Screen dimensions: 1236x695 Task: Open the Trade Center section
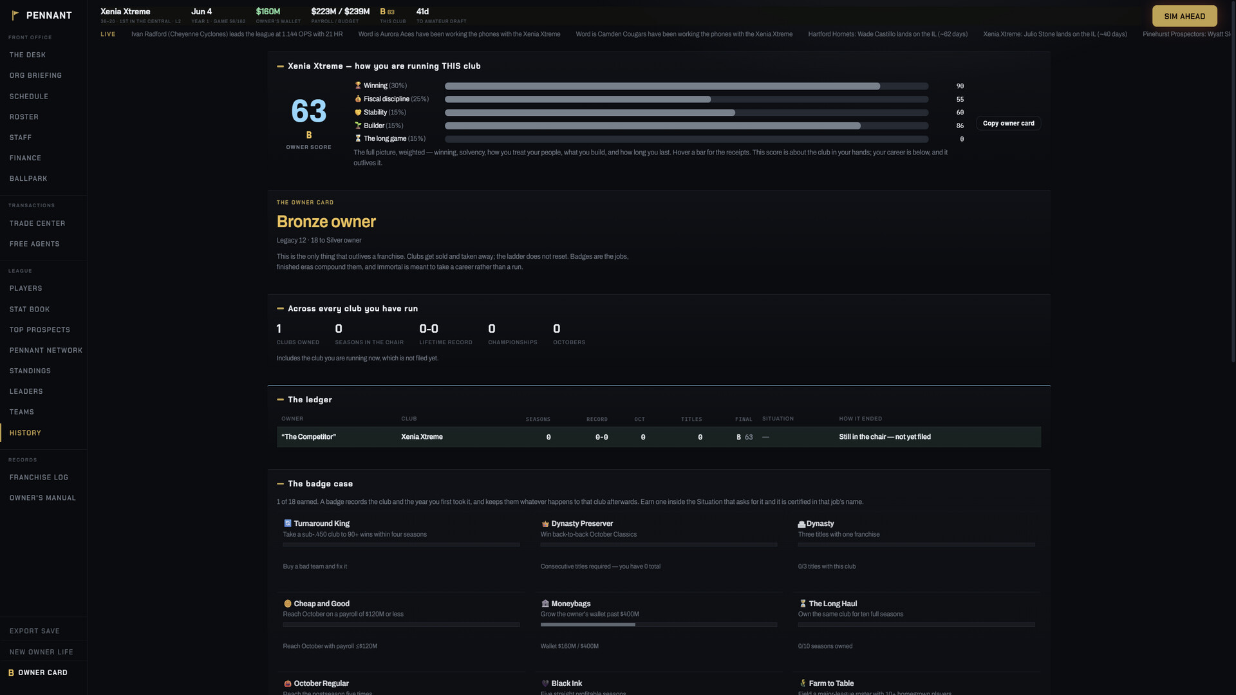click(43, 223)
